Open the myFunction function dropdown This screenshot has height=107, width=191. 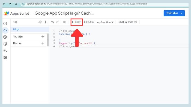pos(105,22)
